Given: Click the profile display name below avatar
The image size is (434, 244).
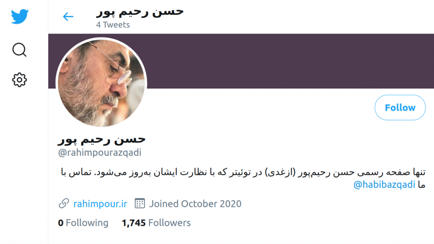Looking at the screenshot, I should tap(102, 140).
